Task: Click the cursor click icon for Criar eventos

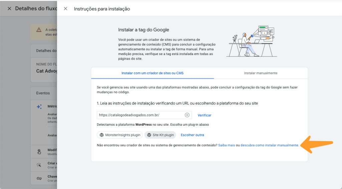Action: coord(39,165)
